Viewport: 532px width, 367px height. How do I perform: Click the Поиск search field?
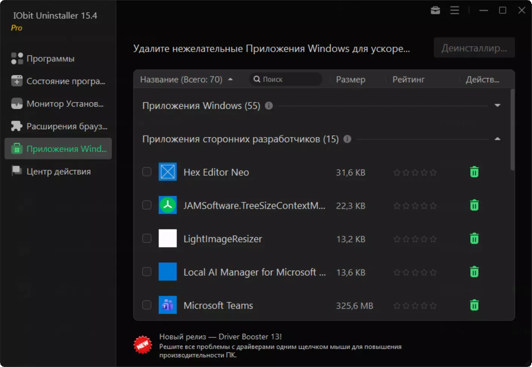pos(288,79)
